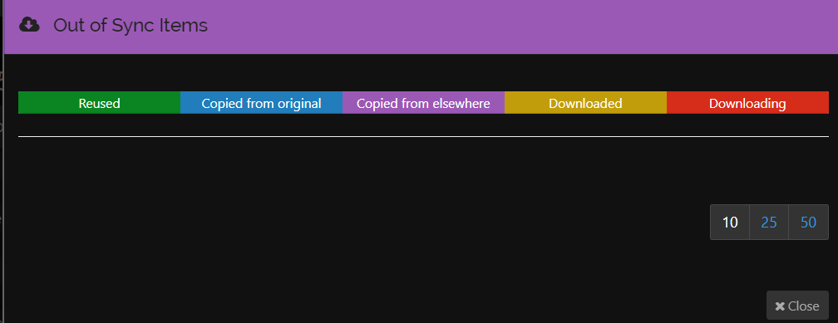Click the purple Copied from elsewhere segment

[x=423, y=102]
